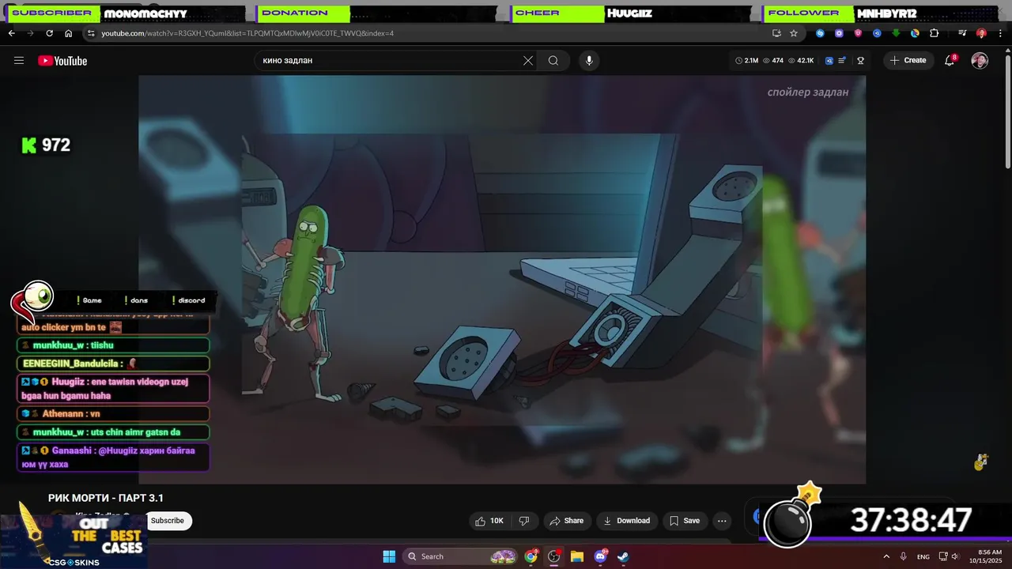Reload the current page

tap(49, 33)
